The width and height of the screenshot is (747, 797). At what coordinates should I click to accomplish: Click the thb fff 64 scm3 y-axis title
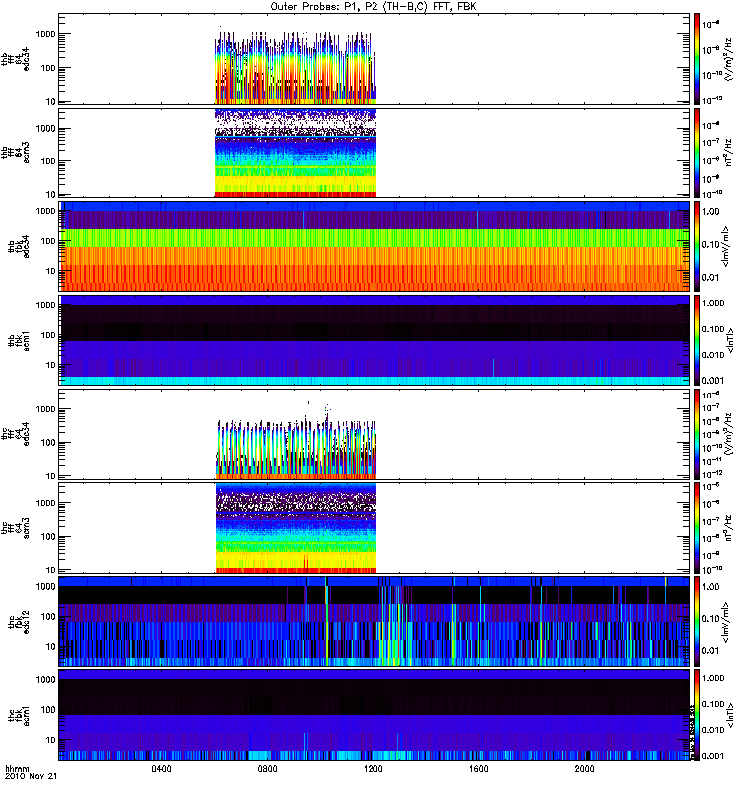point(16,153)
